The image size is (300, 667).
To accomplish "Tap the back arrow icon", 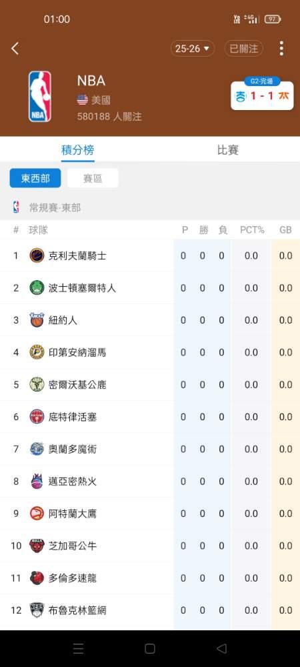I will tap(15, 49).
